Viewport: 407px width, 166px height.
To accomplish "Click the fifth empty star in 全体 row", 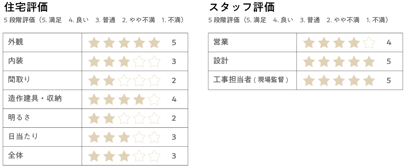I will click(154, 156).
